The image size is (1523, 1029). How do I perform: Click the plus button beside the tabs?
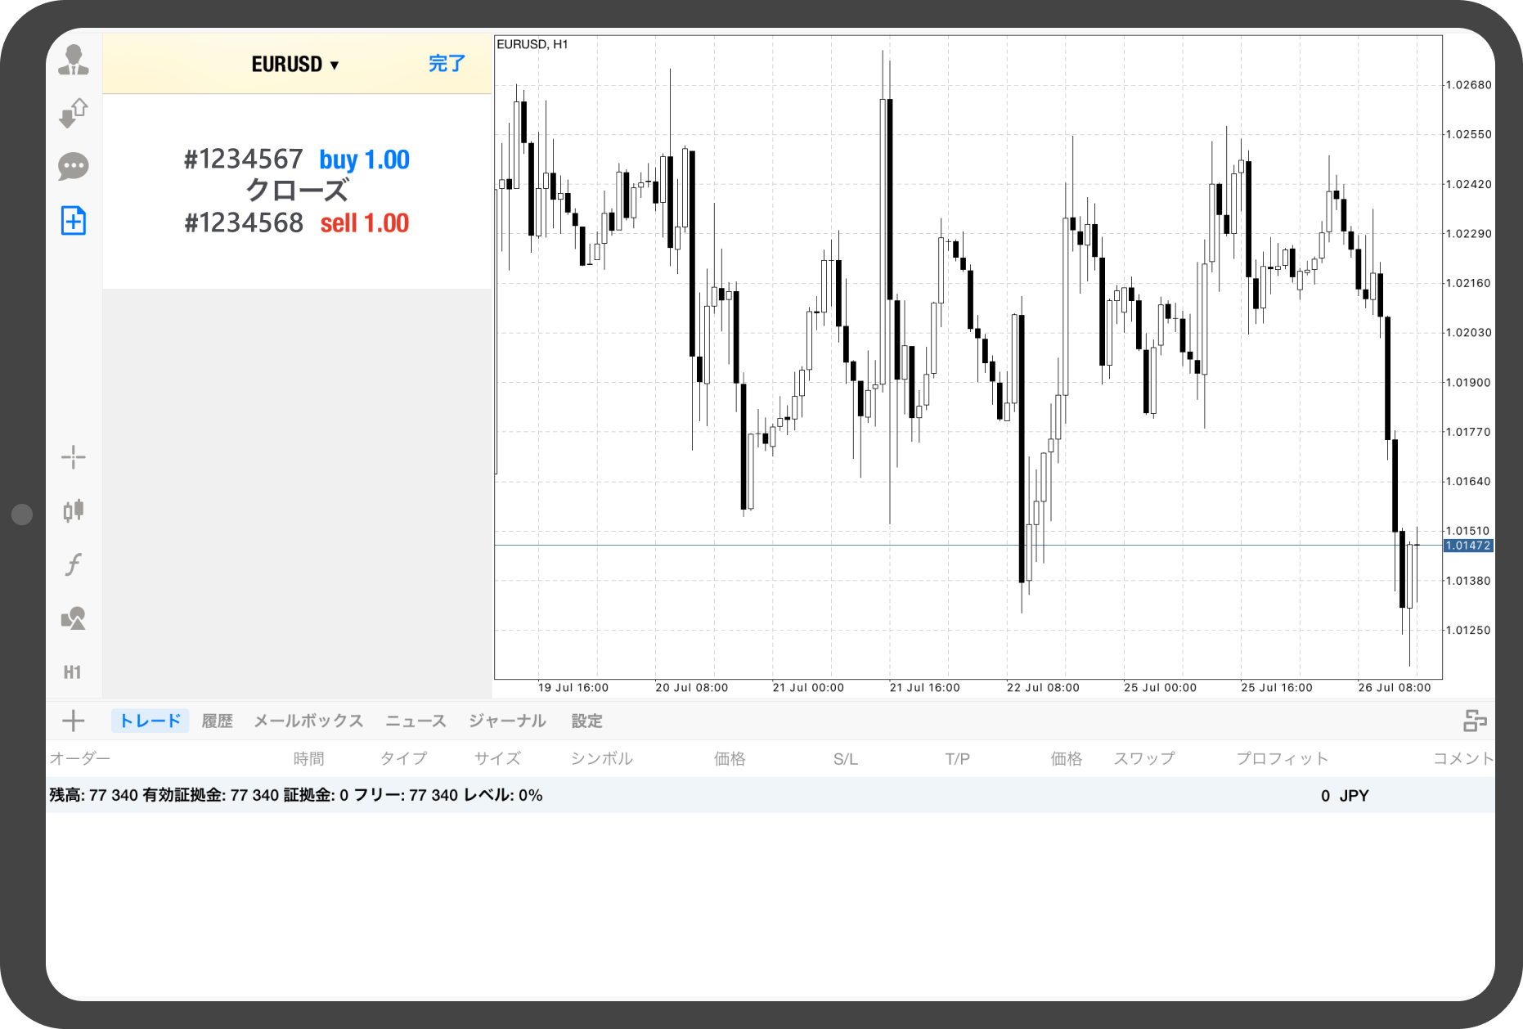pyautogui.click(x=74, y=721)
